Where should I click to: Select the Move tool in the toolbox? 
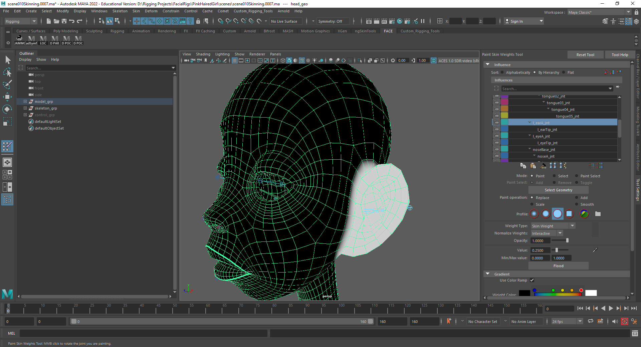(x=7, y=97)
